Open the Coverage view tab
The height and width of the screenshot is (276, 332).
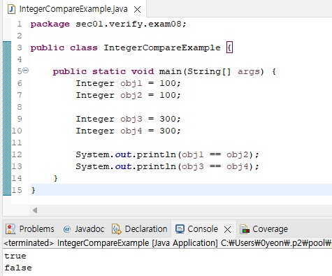click(x=264, y=229)
